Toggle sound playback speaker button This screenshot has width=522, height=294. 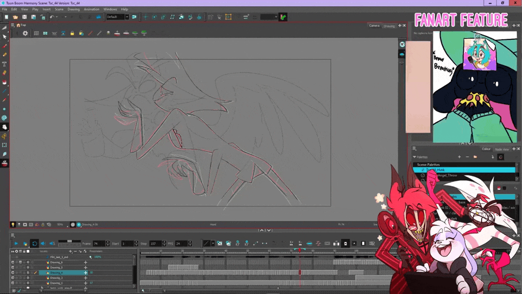[43, 243]
